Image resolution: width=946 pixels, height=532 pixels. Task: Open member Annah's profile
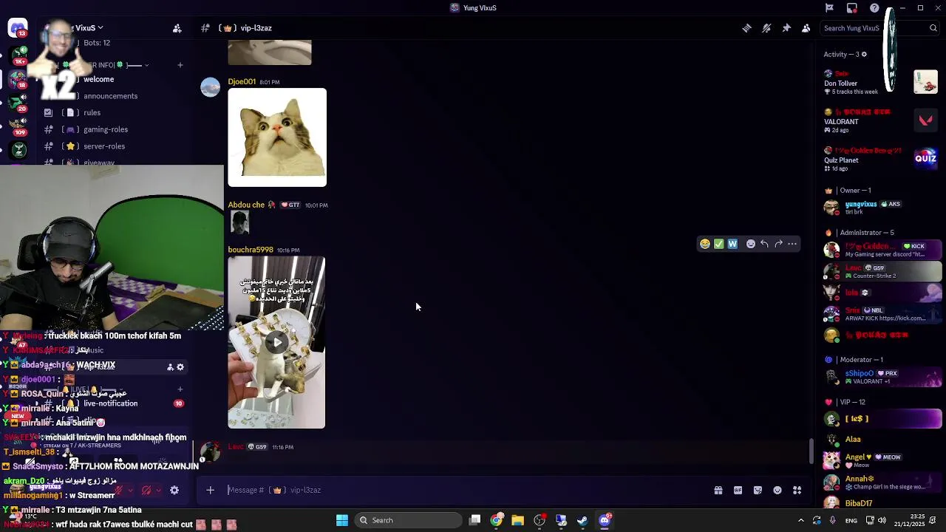(x=881, y=482)
